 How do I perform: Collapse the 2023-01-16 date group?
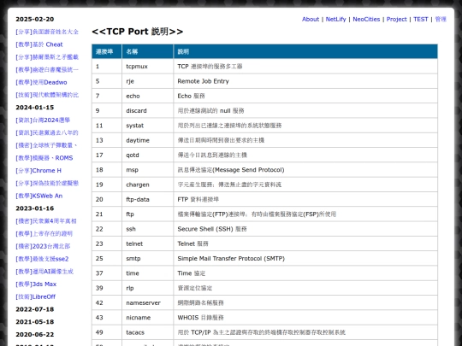tap(35, 208)
